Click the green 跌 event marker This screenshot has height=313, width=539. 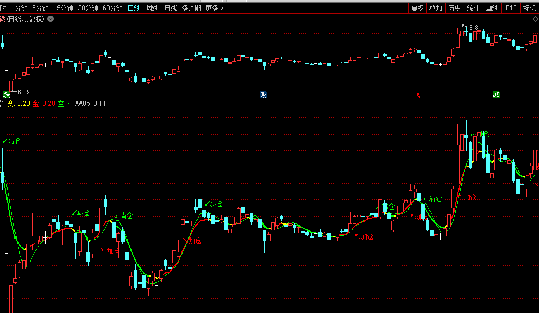pos(6,94)
